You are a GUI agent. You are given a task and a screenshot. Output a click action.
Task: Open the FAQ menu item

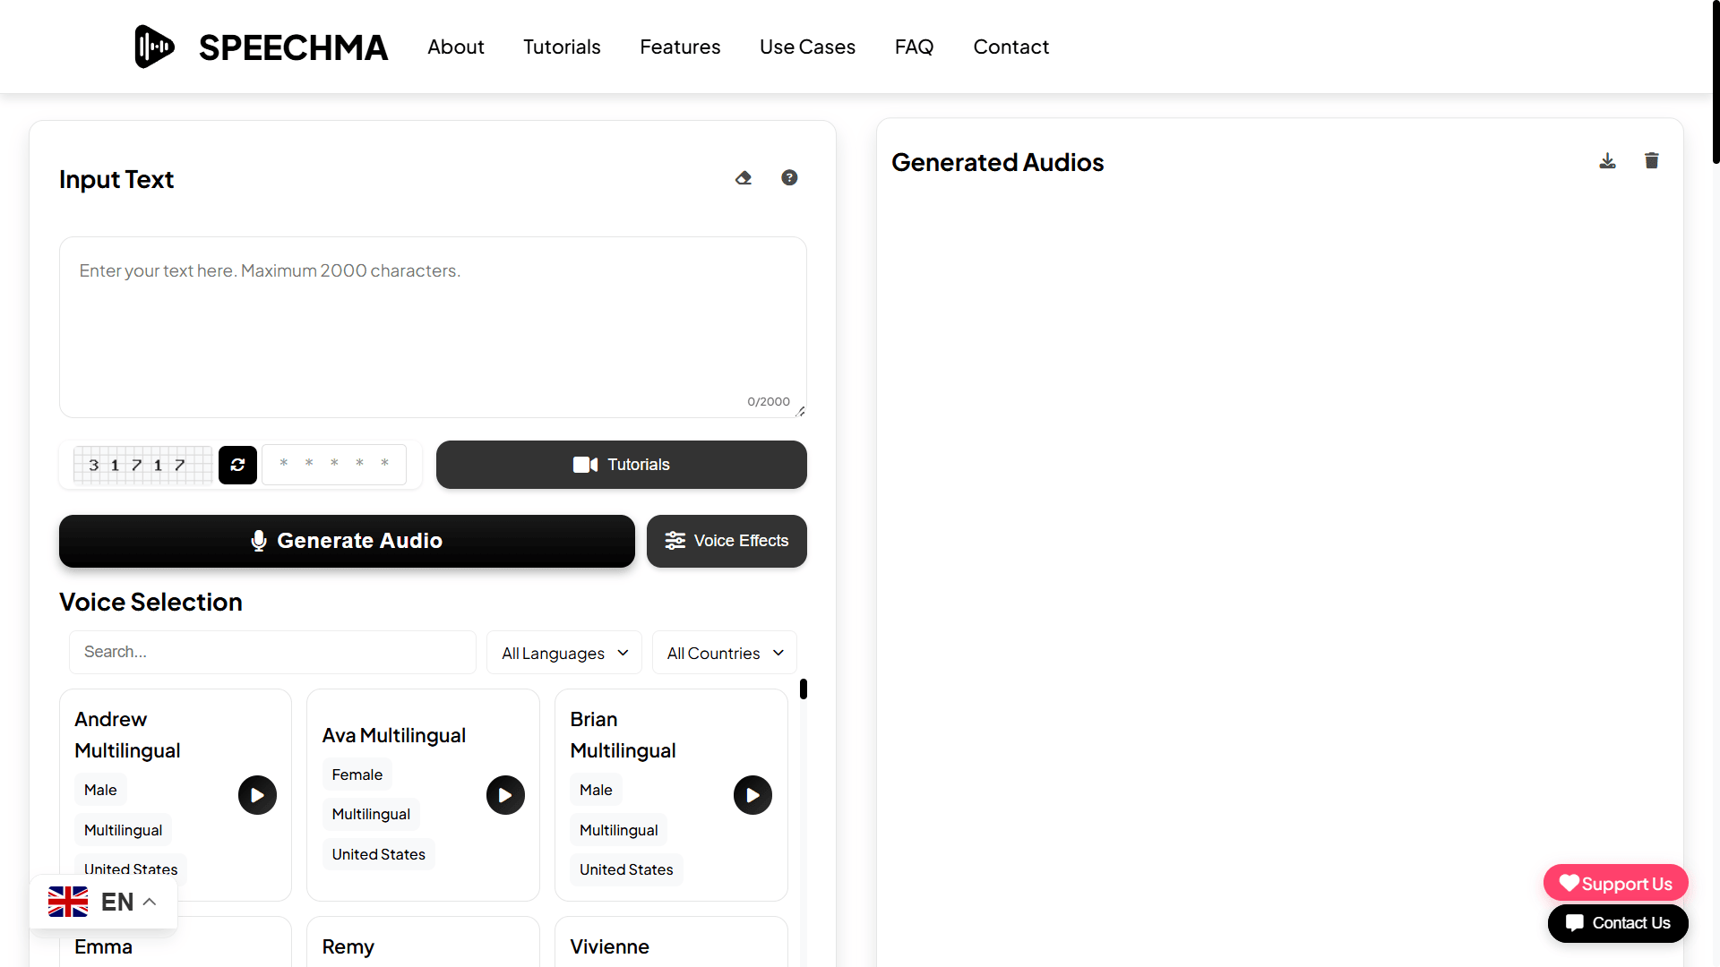tap(914, 47)
